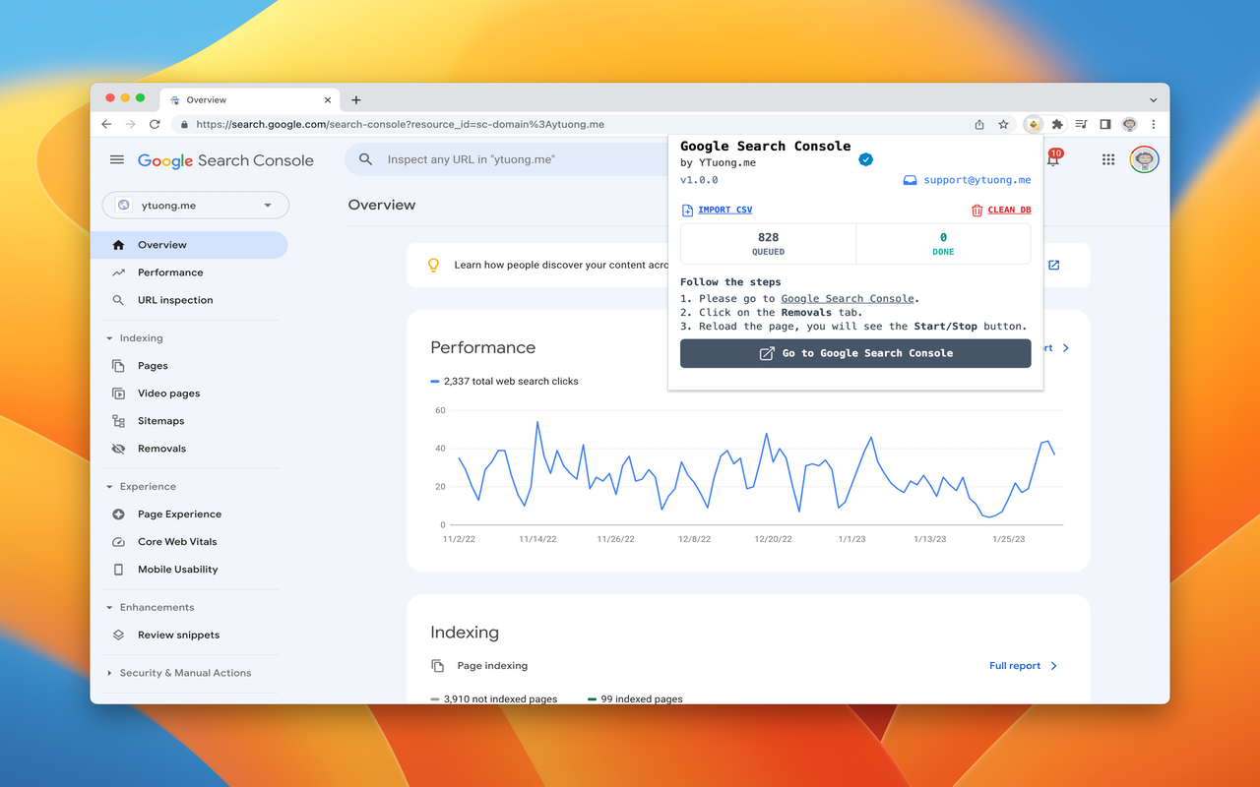Click the support@ytuong.me email link
This screenshot has height=787, width=1260.
[x=977, y=180]
